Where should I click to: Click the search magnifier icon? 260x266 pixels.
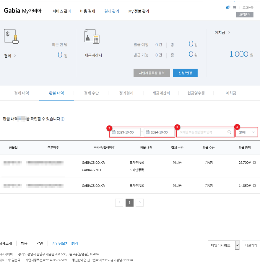click(x=229, y=132)
